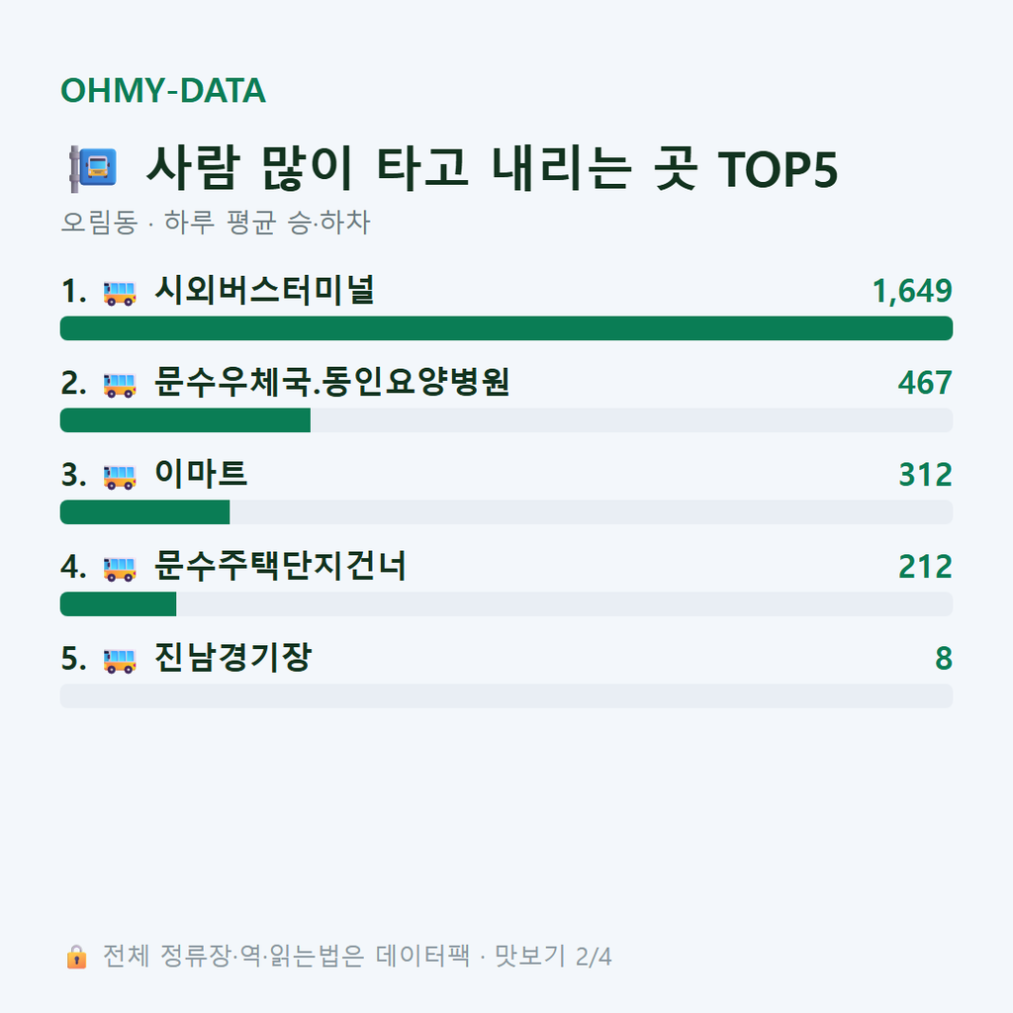Viewport: 1013px width, 1013px height.
Task: Click the bus icon beside 문수주택단지건너
Action: click(x=120, y=568)
